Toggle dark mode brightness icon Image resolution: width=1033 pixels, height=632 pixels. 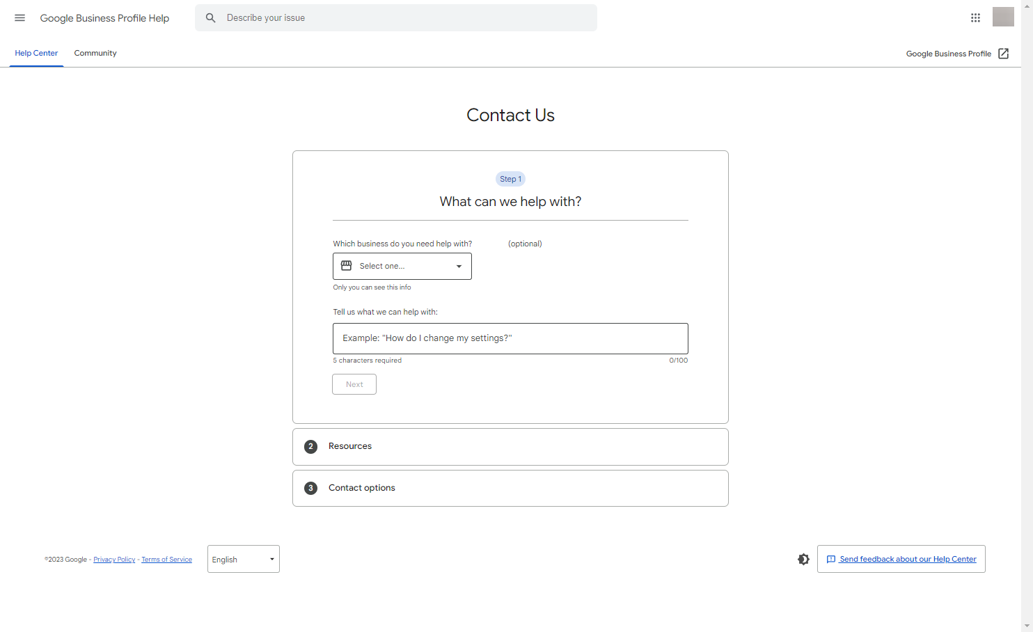[803, 559]
